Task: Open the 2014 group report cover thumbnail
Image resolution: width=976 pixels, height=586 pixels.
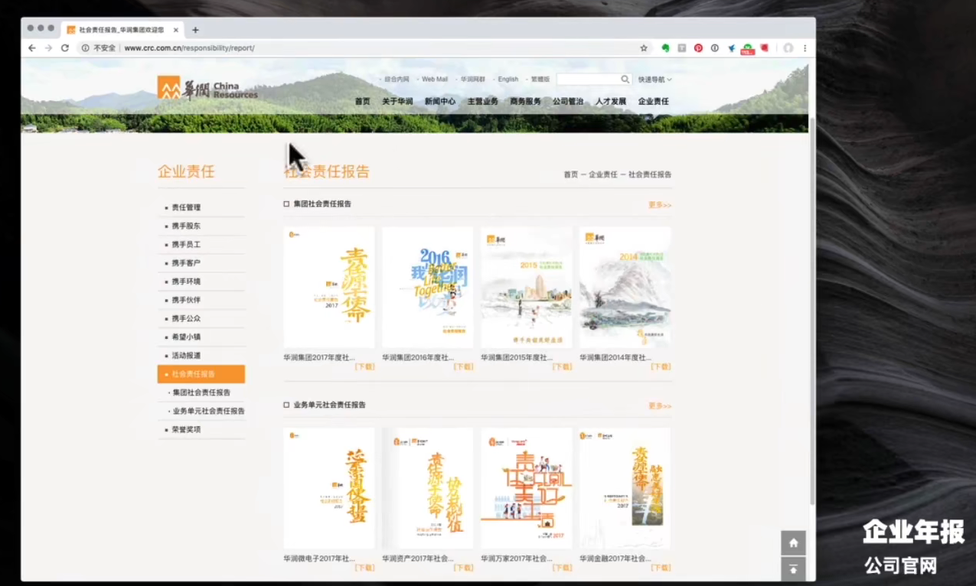Action: pyautogui.click(x=625, y=288)
